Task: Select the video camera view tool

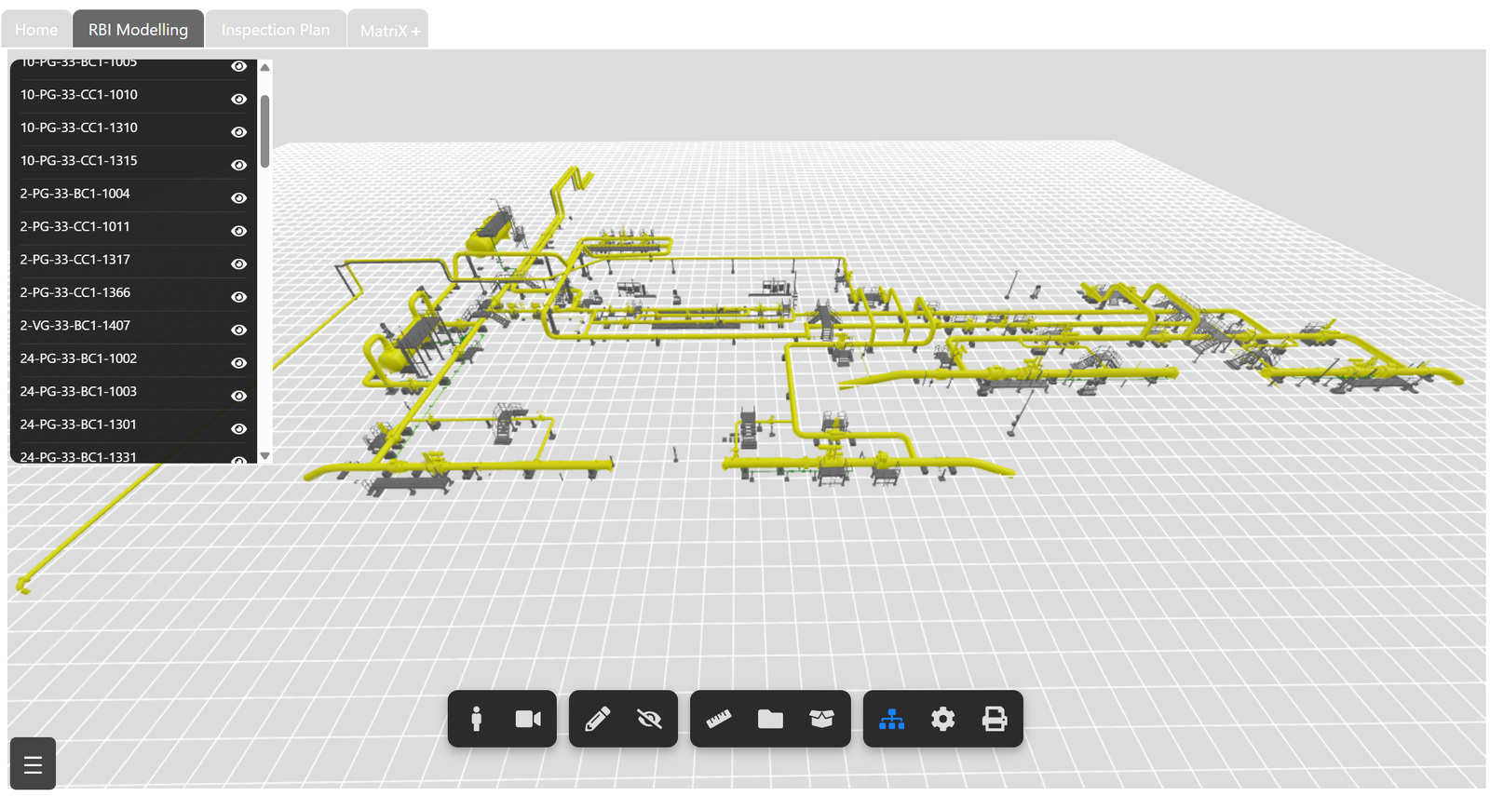Action: [528, 719]
